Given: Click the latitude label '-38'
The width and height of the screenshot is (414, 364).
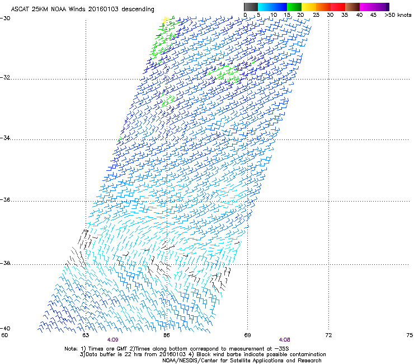Looking at the screenshot, I should pos(5,263).
